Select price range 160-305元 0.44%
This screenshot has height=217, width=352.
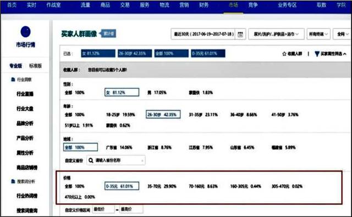click(246, 186)
